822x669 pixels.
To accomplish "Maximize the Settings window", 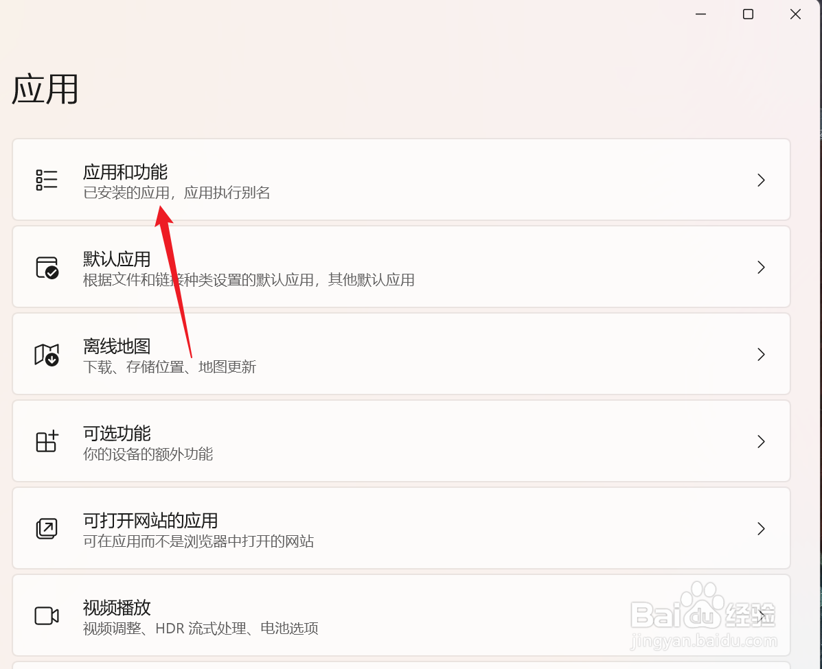I will point(748,14).
